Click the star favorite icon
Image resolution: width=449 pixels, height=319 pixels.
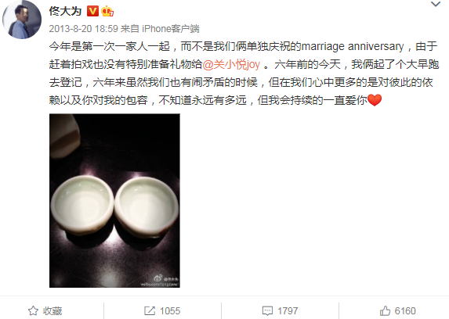tap(33, 310)
